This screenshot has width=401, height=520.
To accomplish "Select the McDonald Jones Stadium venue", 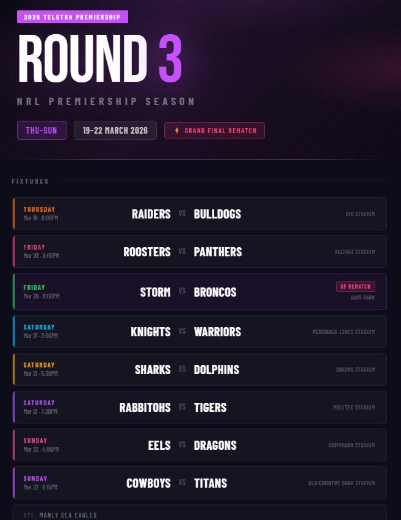I will click(x=343, y=332).
